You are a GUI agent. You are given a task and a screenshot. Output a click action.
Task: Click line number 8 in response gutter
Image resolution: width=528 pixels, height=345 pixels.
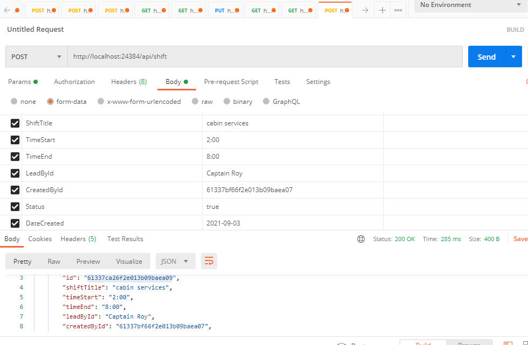pos(22,326)
